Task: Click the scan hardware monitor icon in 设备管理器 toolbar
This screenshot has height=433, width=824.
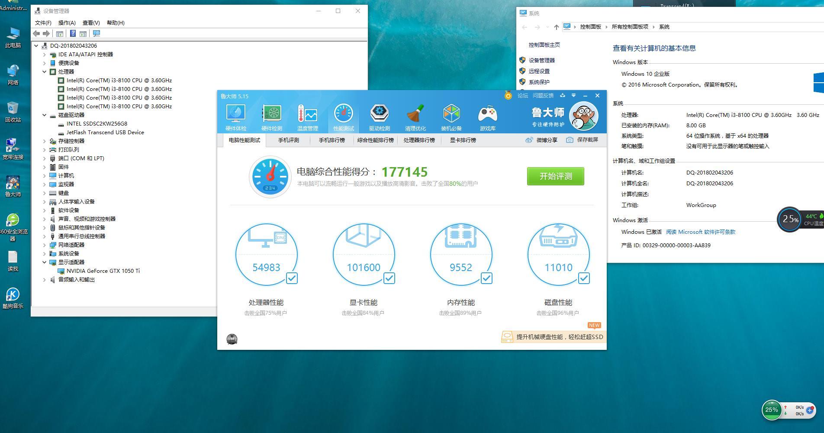Action: tap(97, 33)
